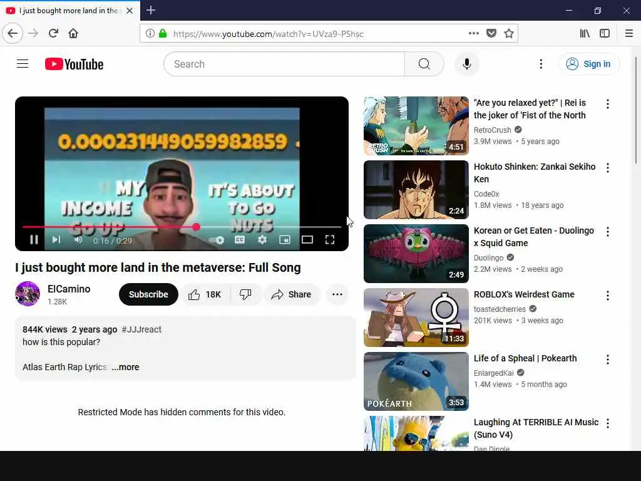Open the ElCamino channel avatar
Screen dimensions: 641x481
click(28, 294)
